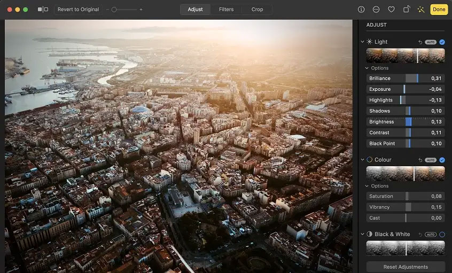This screenshot has height=273, width=452.
Task: Rotate the photo using the rotate icon
Action: point(407,10)
